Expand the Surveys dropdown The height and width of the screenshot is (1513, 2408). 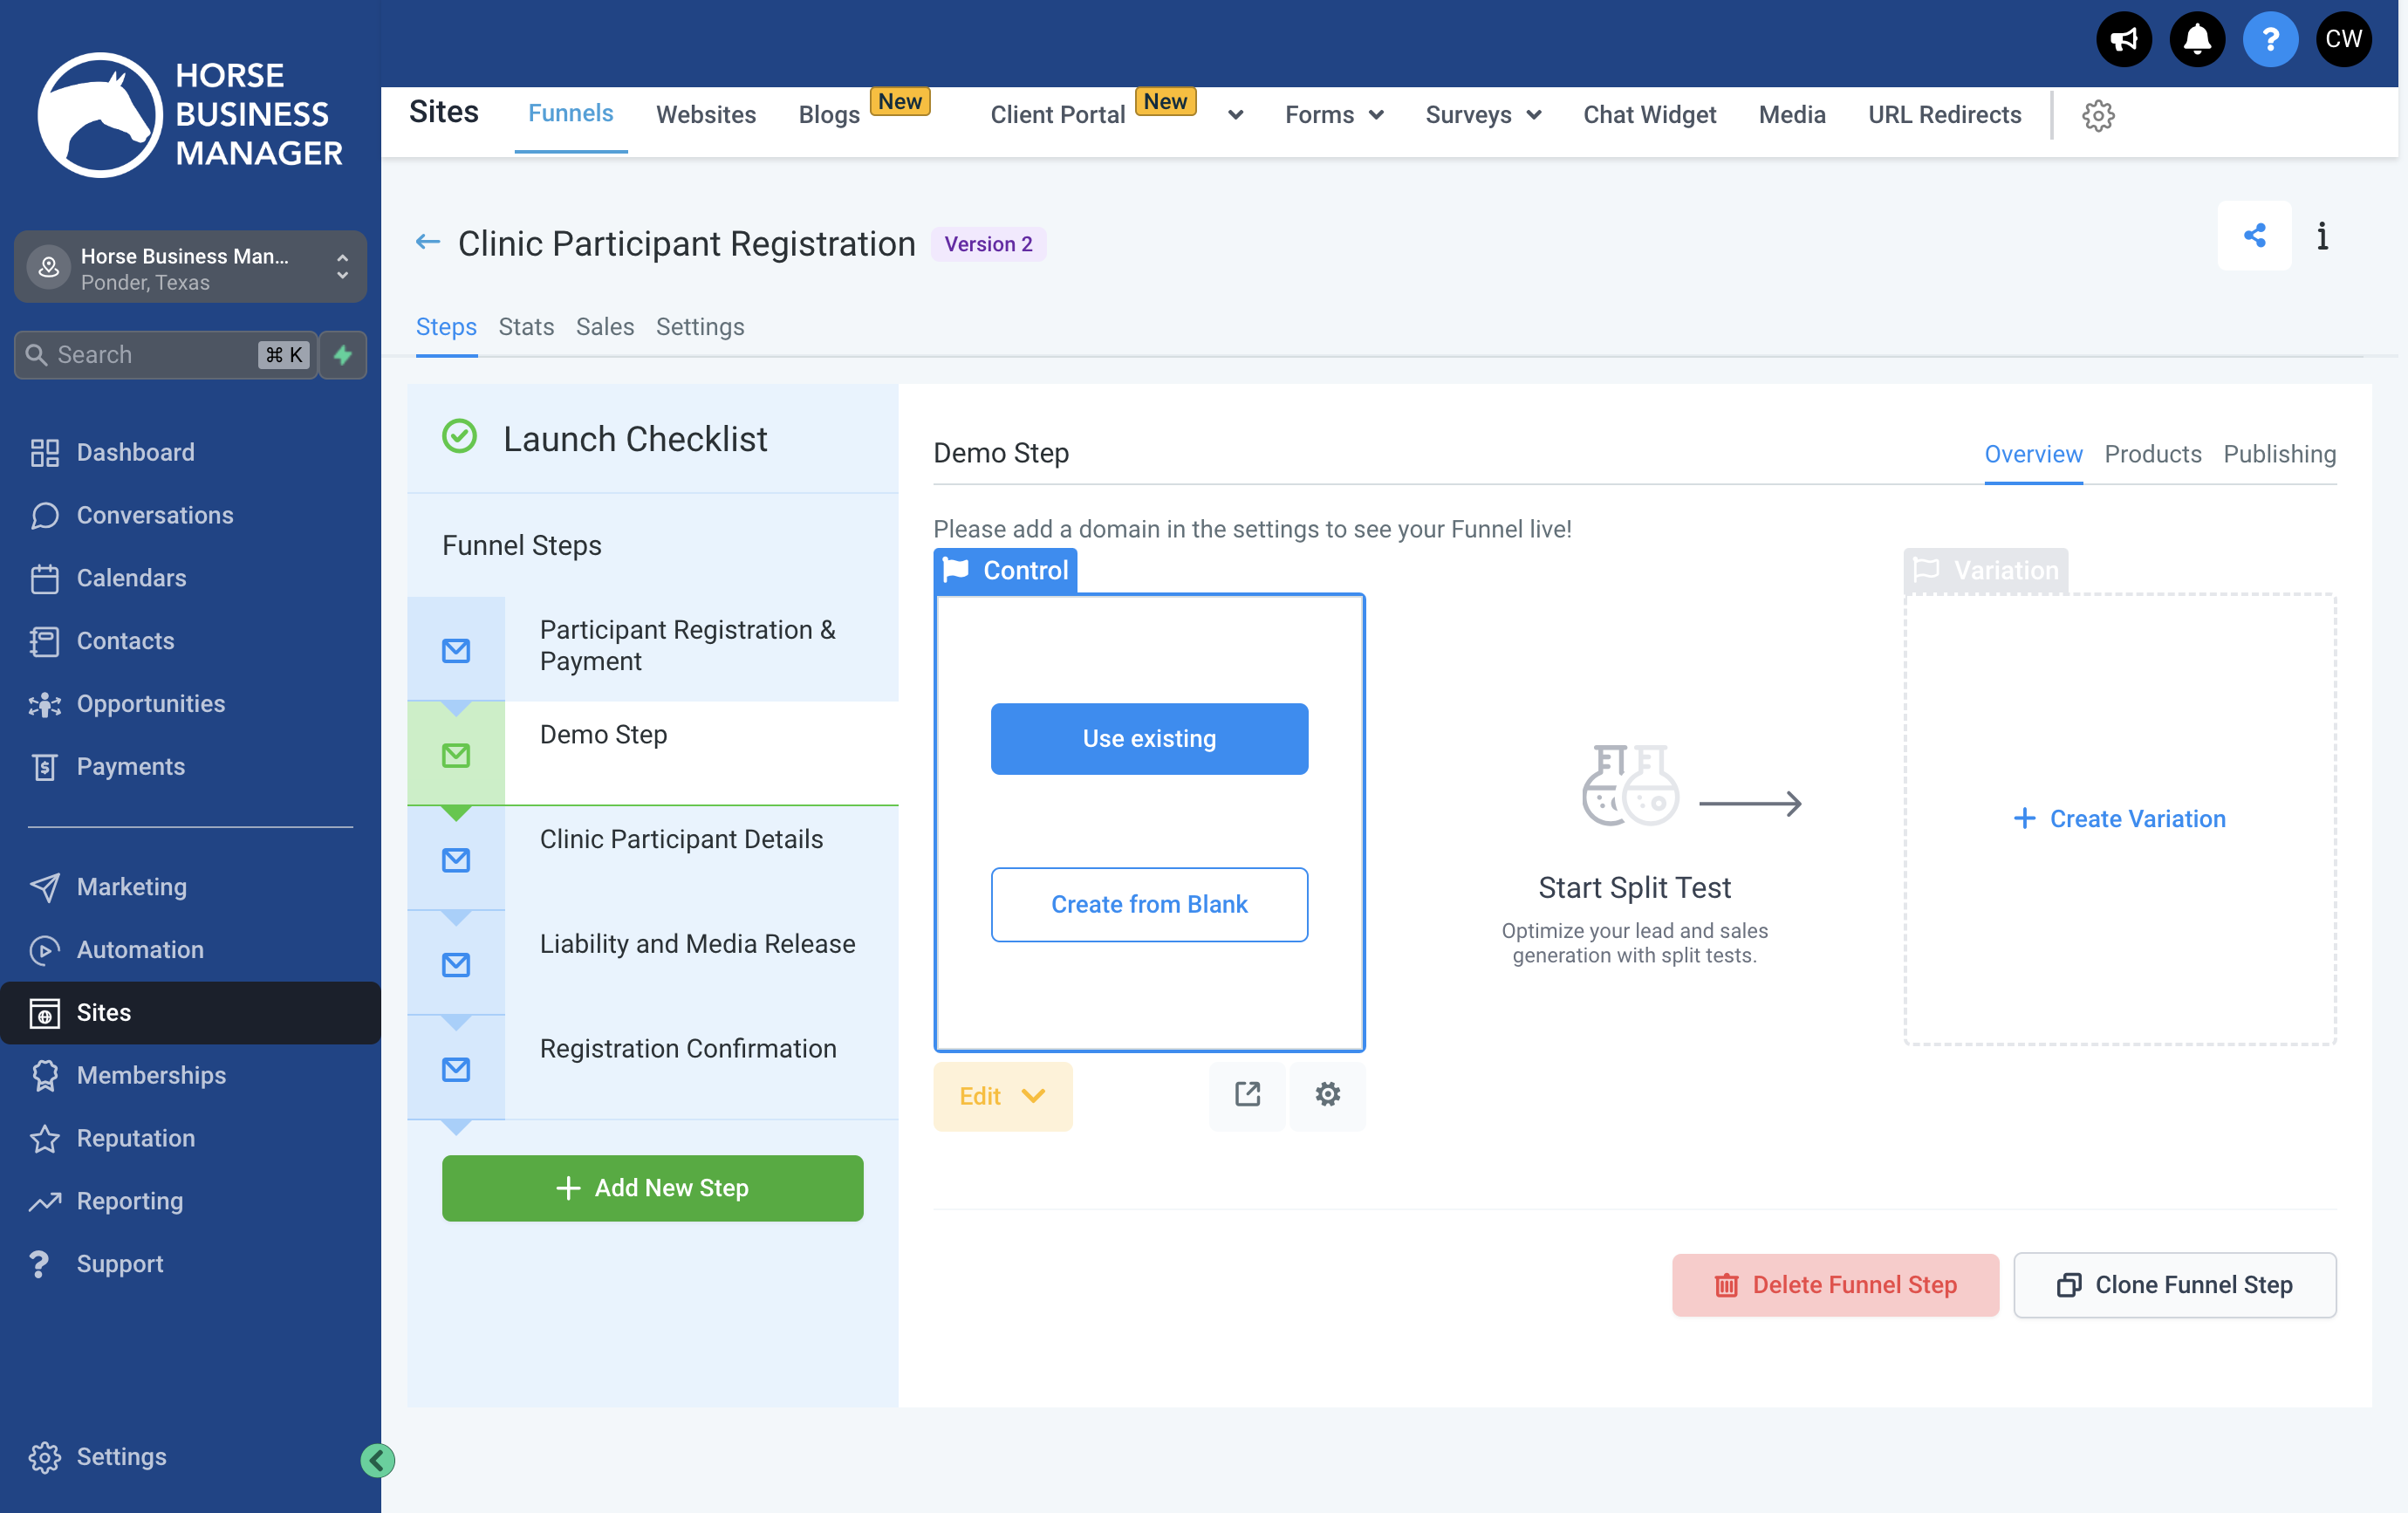[1482, 115]
